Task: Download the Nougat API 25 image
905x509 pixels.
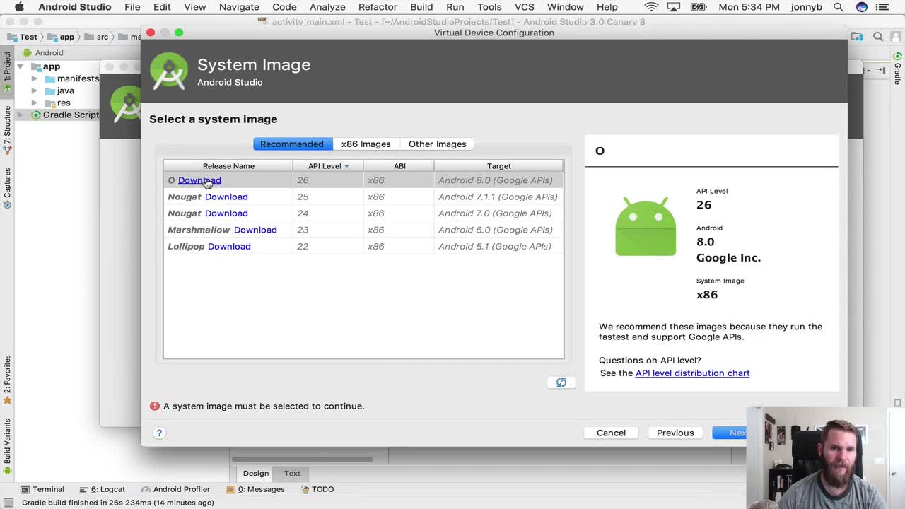Action: click(226, 197)
